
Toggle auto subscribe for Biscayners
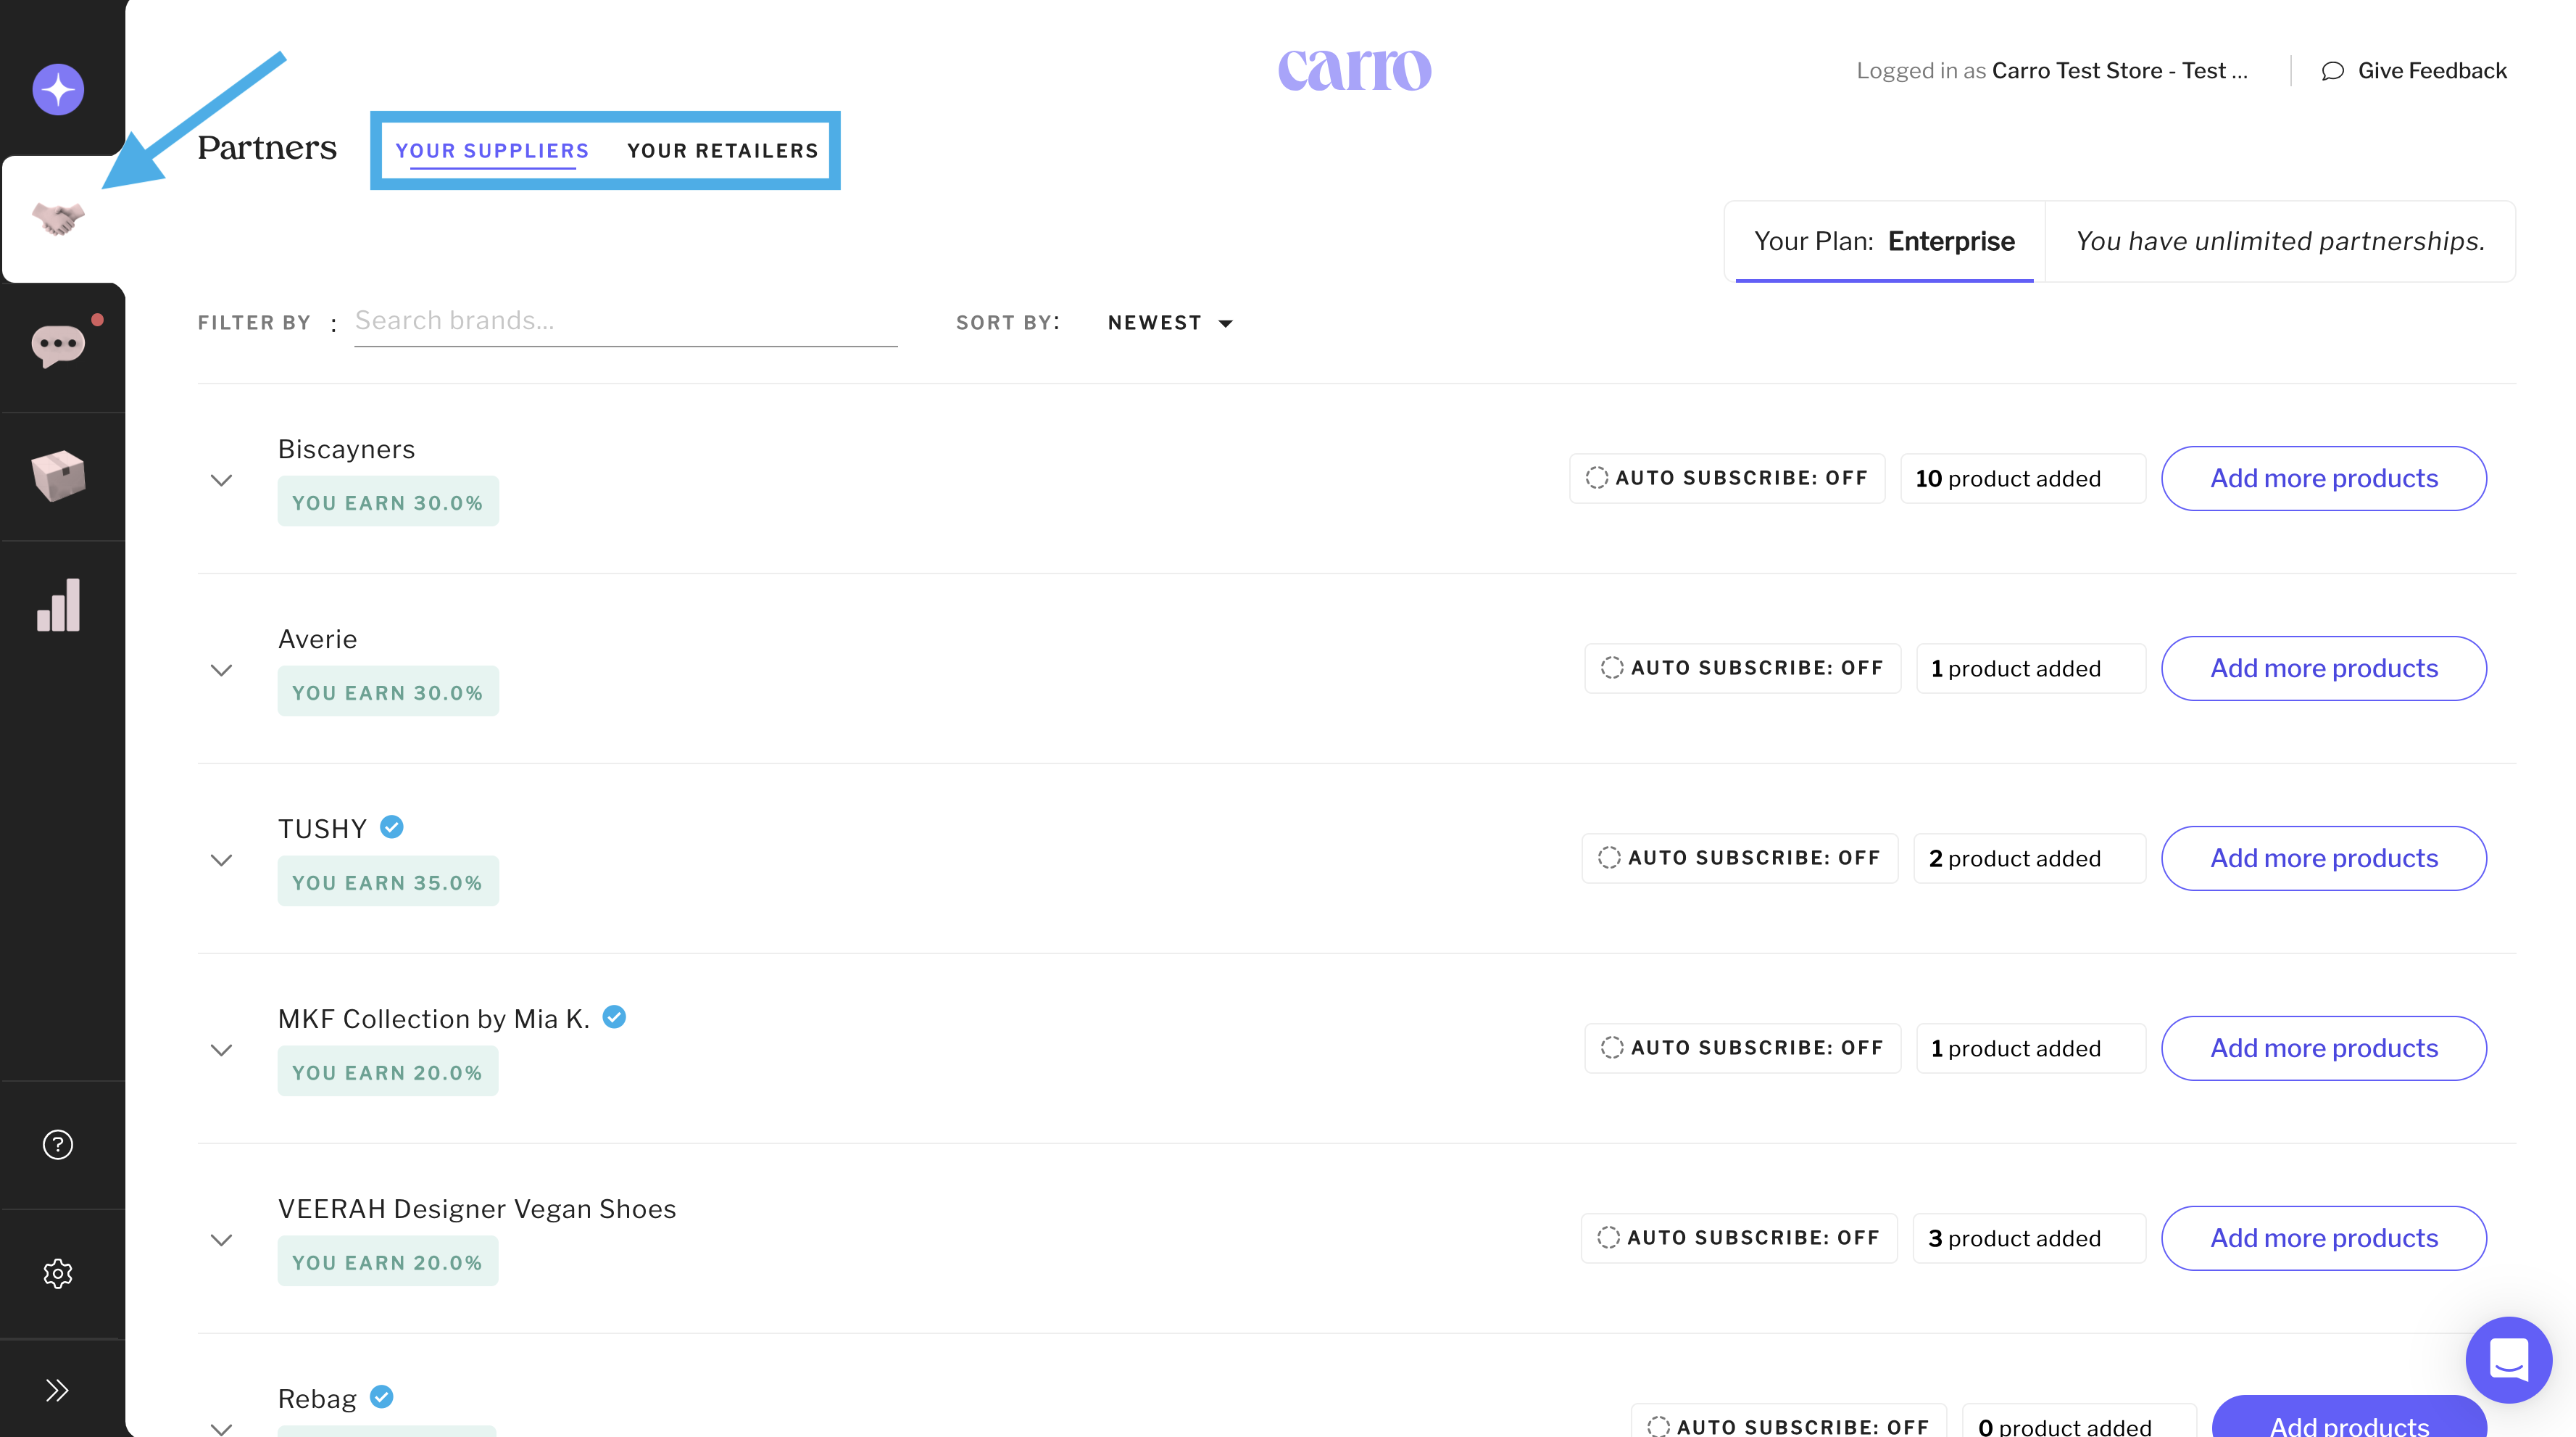[x=1727, y=478]
